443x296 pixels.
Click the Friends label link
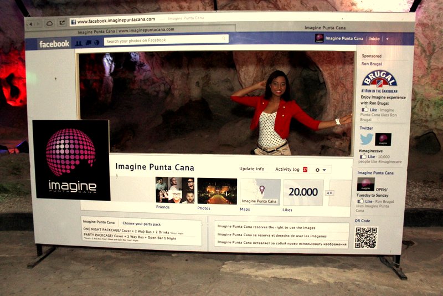pyautogui.click(x=163, y=207)
